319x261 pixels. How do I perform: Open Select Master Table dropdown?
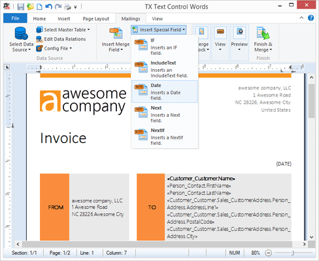[63, 29]
